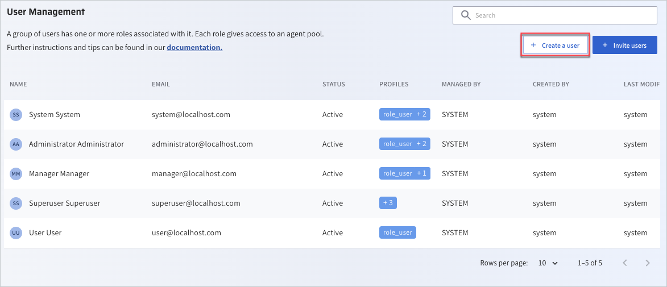Click the Administrator avatar icon labeled AA
The height and width of the screenshot is (287, 667).
coord(16,144)
